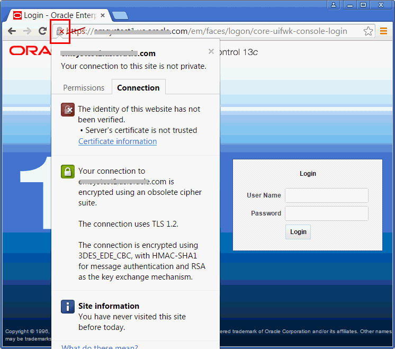The image size is (395, 349).
Task: Click the broken padlock security icon
Action: pos(60,31)
